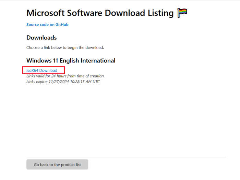Click the IsoX64 Download link
This screenshot has width=240, height=180.
(42, 71)
